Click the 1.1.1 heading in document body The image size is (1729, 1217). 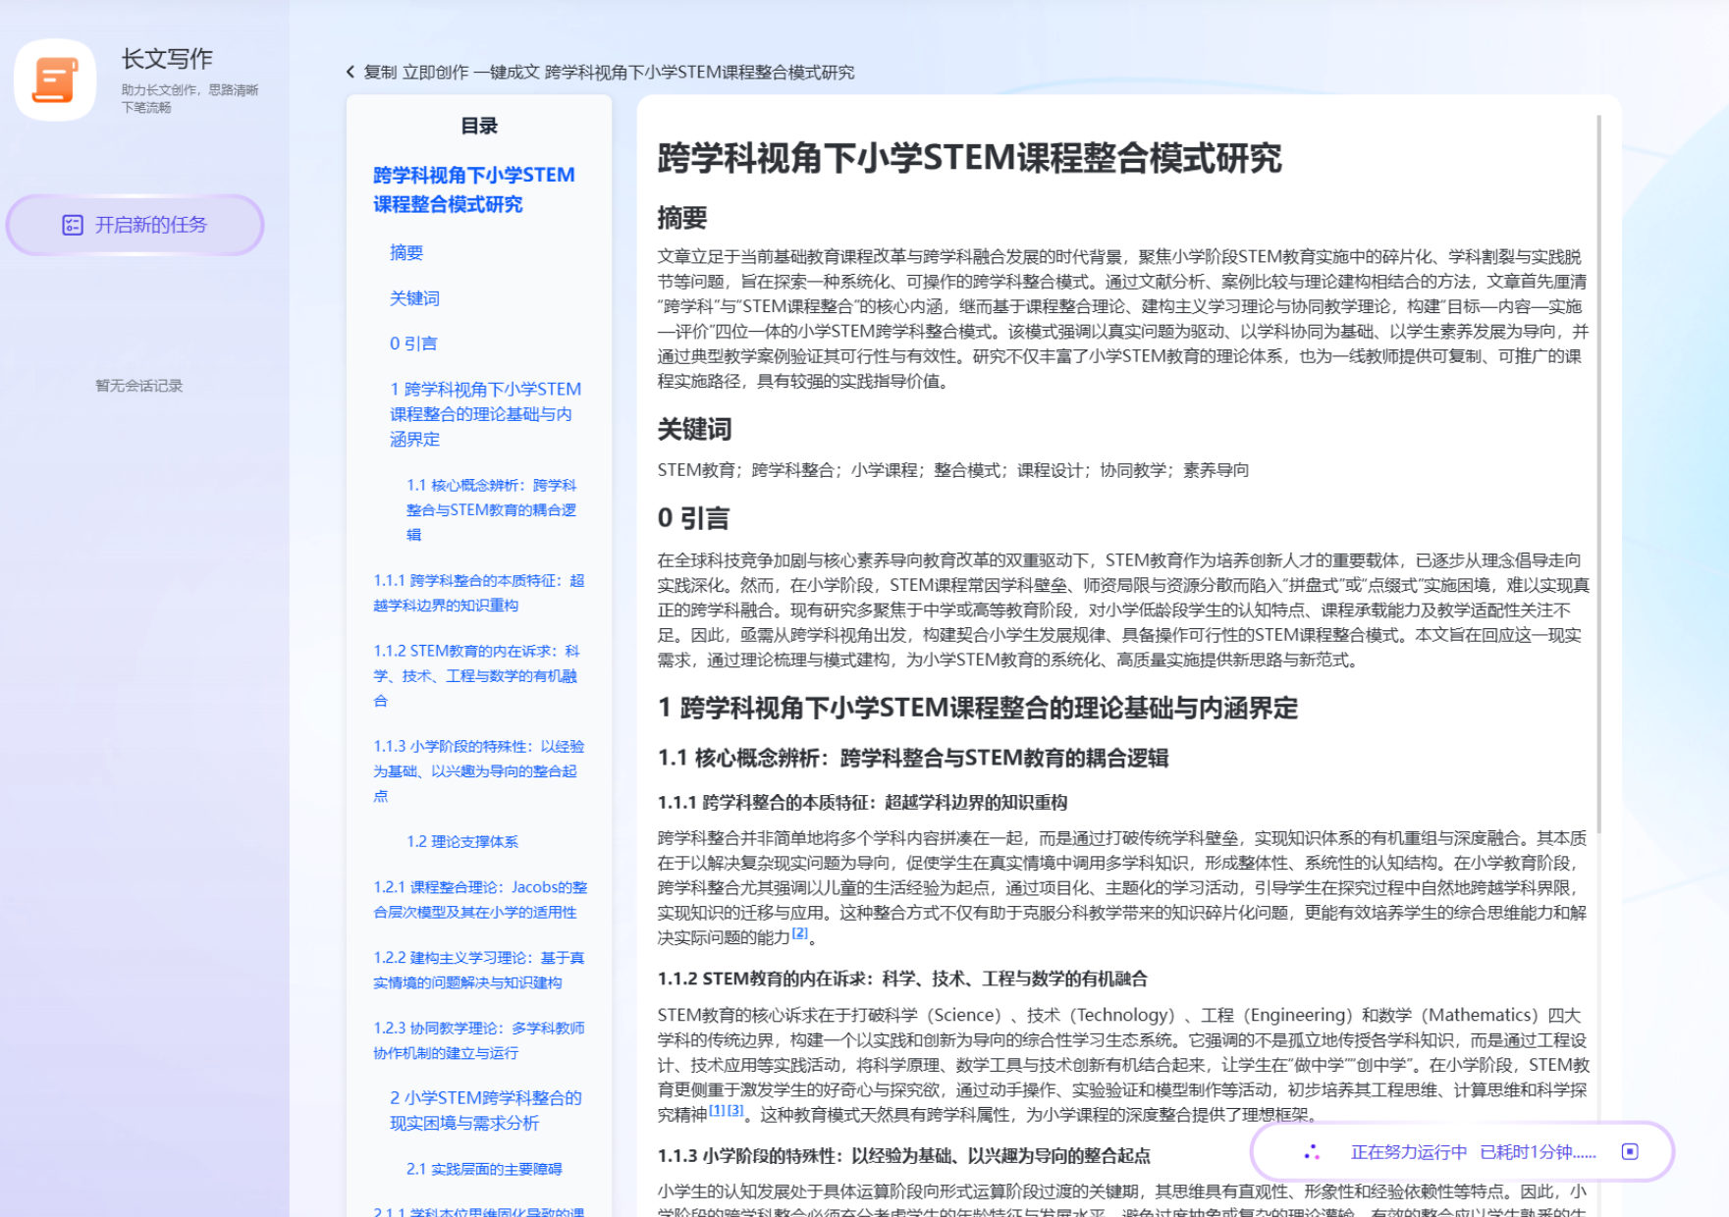(x=862, y=802)
